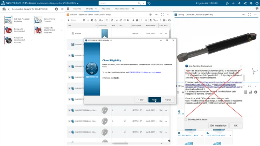Image resolution: width=260 pixels, height=146 pixels.
Task: Switch to the My Tasks tab
Action: point(106,9)
